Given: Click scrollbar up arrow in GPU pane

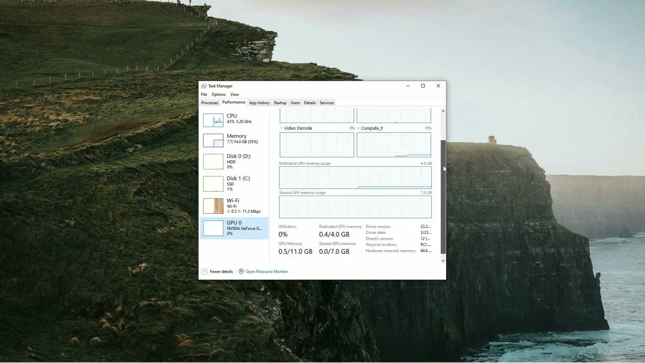Looking at the screenshot, I should [443, 111].
